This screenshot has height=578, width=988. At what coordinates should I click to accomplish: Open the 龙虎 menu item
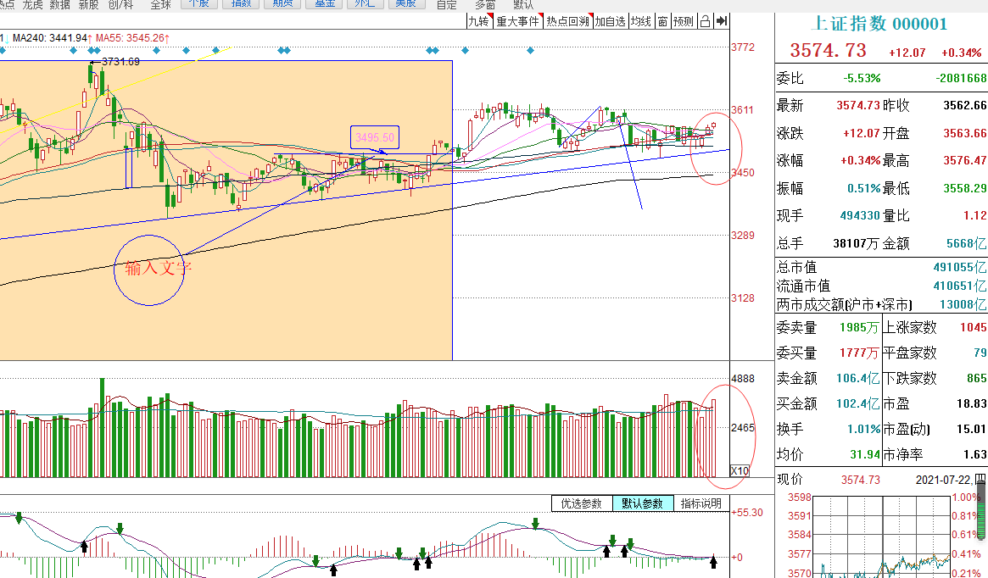pos(33,4)
